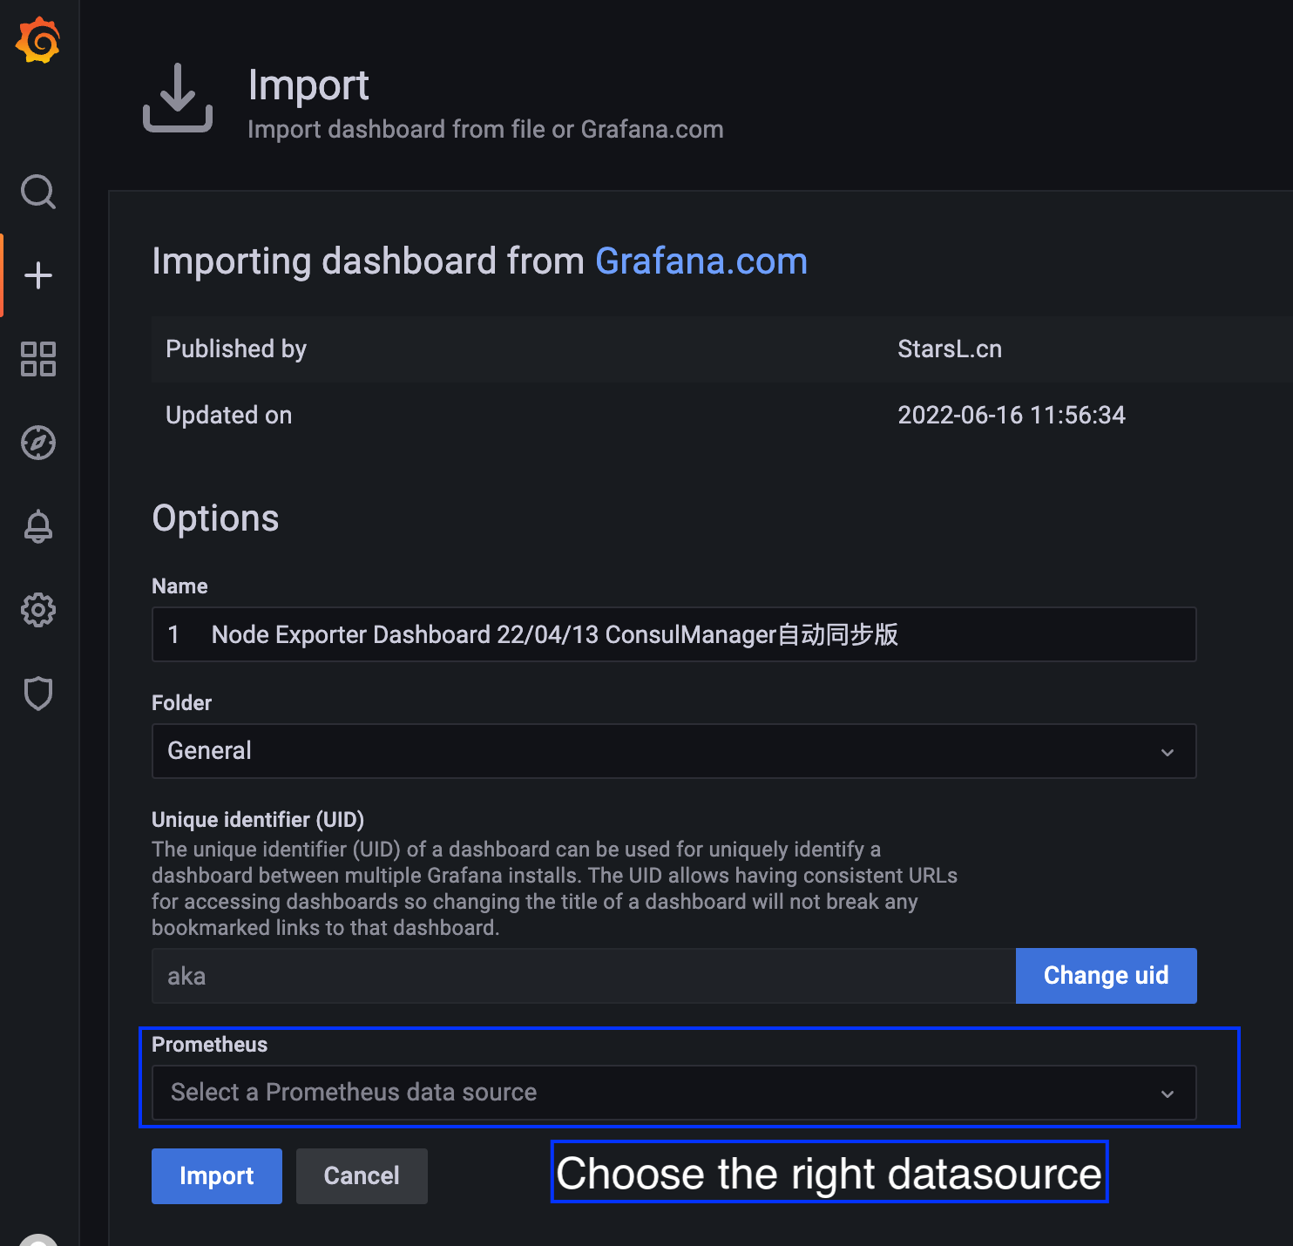Click the Grafana logo in sidebar
The image size is (1293, 1246).
tap(38, 41)
